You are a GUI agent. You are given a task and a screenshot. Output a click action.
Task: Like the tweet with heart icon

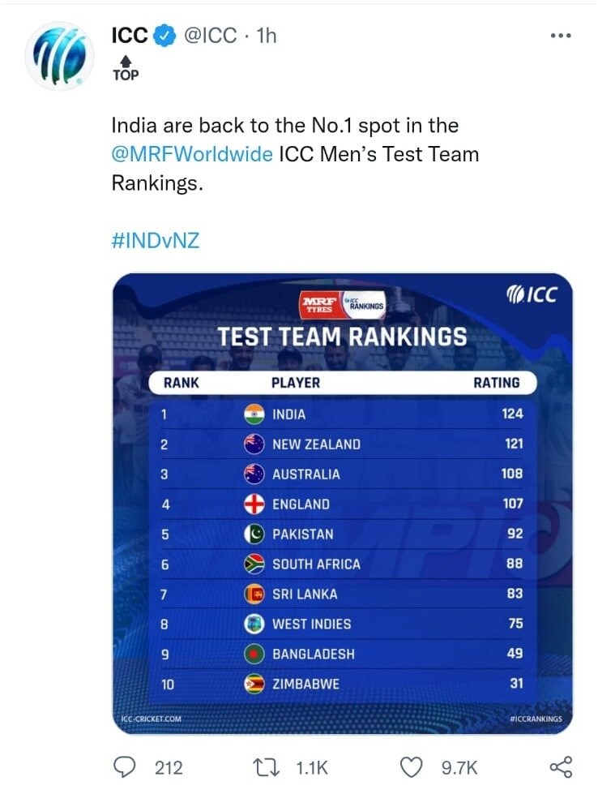[412, 768]
